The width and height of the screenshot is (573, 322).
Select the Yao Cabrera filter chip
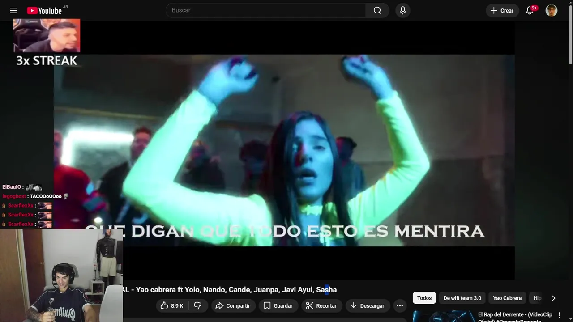point(507,298)
